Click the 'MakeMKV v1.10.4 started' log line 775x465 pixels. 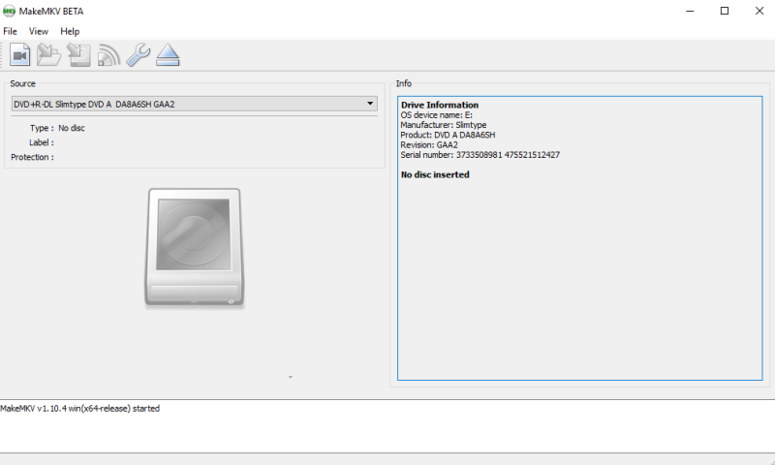80,408
